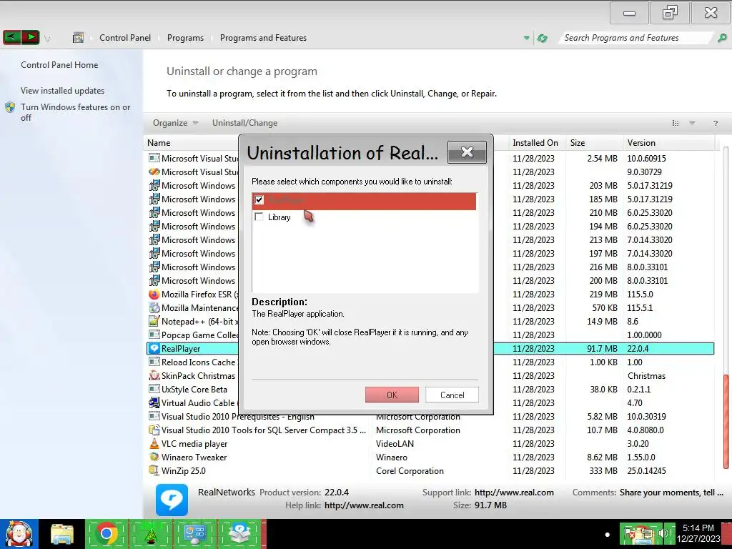
Task: Open Control Panel Home link
Action: (x=59, y=65)
